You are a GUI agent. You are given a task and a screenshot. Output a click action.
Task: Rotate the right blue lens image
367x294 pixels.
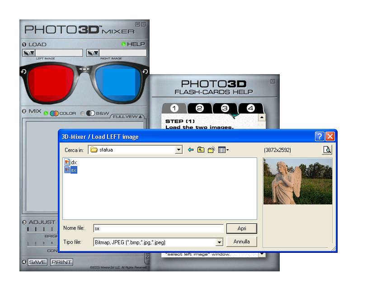tap(146, 71)
